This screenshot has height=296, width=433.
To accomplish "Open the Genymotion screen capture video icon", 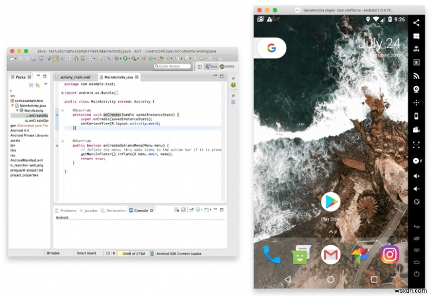I will coord(416,130).
